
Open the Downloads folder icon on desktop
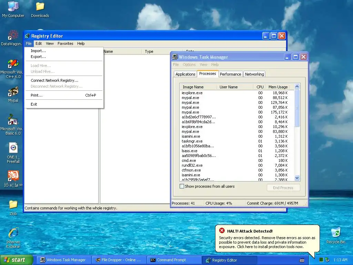click(40, 9)
